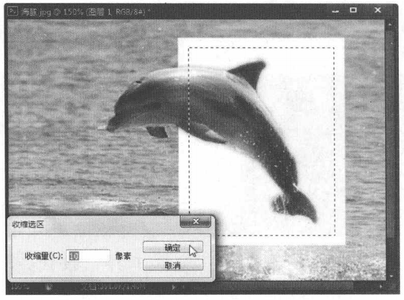Click the horizontal scrollbar right arrow
404x300 pixels.
pyautogui.click(x=381, y=286)
